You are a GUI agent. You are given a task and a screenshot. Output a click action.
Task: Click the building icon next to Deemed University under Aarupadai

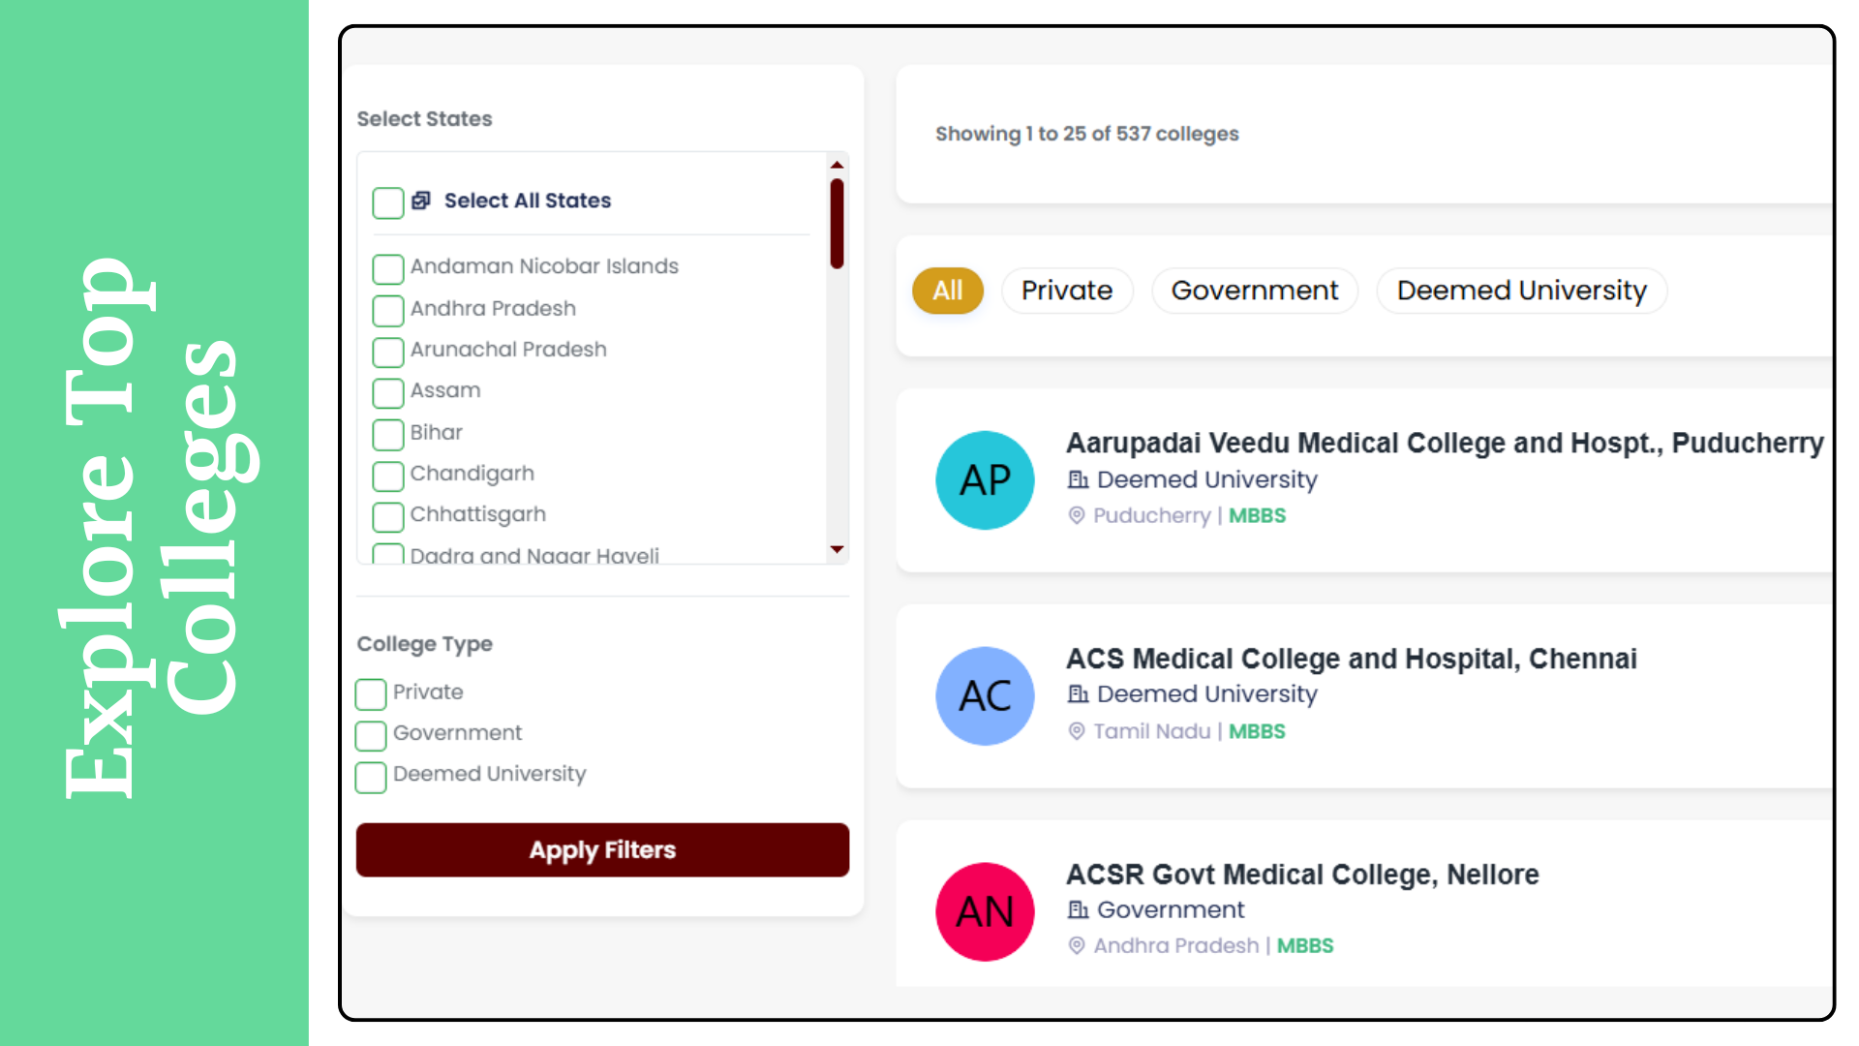(1078, 479)
